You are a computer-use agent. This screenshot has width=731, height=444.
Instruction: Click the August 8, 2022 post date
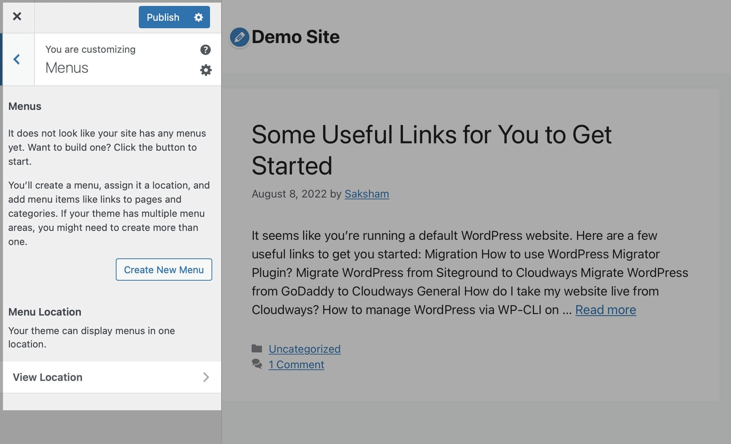(289, 194)
